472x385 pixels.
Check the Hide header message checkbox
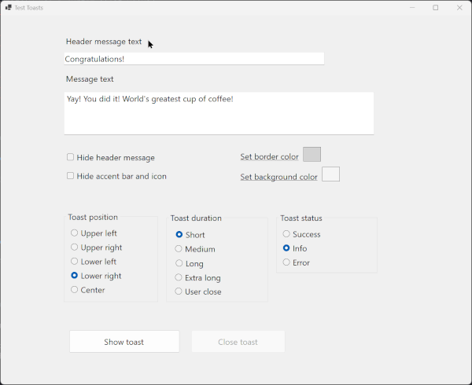point(71,157)
